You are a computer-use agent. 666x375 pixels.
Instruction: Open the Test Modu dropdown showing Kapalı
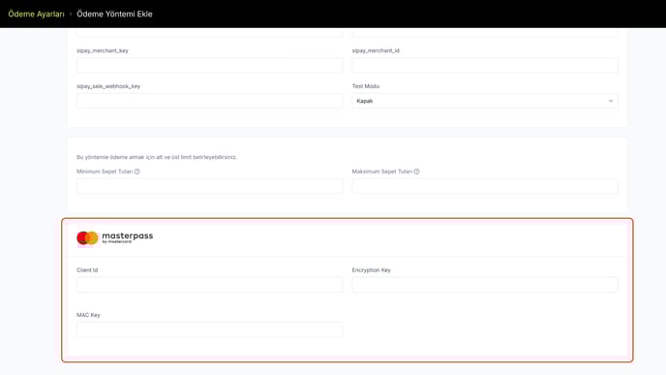(x=485, y=101)
